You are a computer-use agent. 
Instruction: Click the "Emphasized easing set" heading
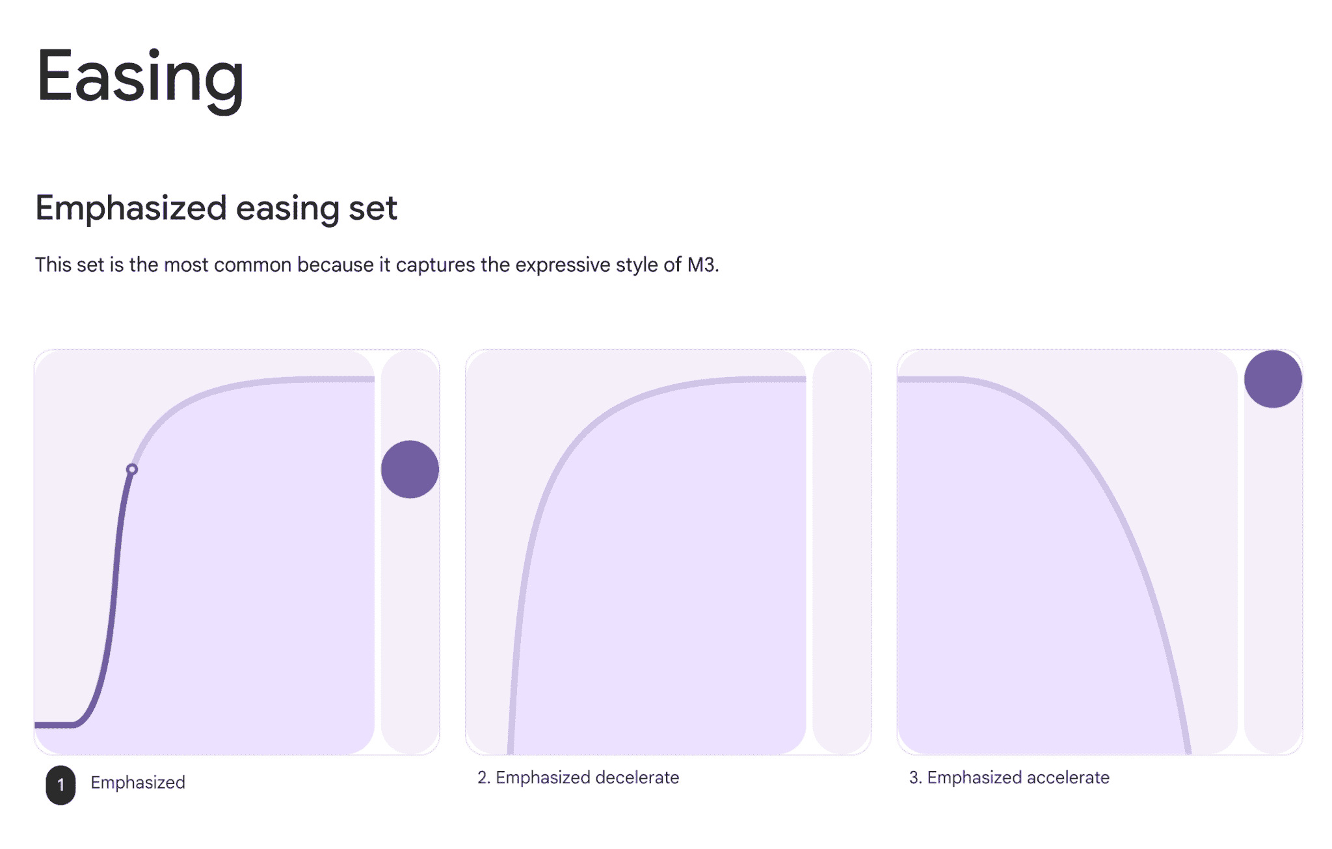[216, 208]
